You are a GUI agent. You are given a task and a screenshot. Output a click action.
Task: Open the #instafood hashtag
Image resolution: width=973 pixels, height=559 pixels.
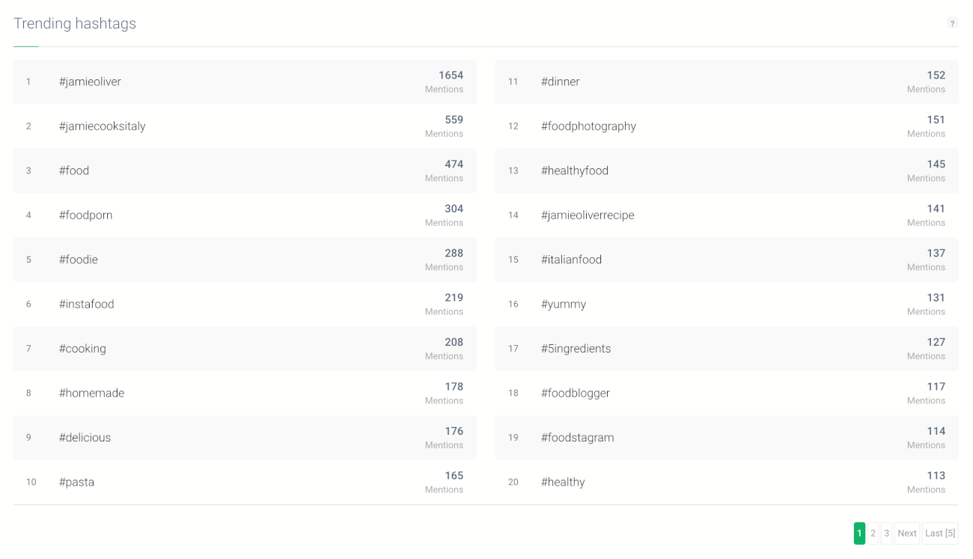(87, 305)
